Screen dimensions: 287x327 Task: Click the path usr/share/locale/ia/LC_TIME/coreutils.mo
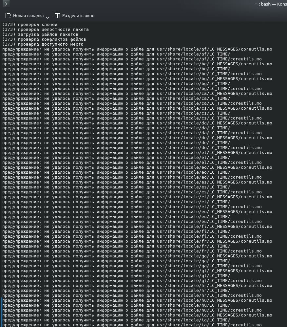point(209,325)
